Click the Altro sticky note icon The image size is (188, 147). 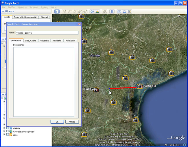pos(11,135)
